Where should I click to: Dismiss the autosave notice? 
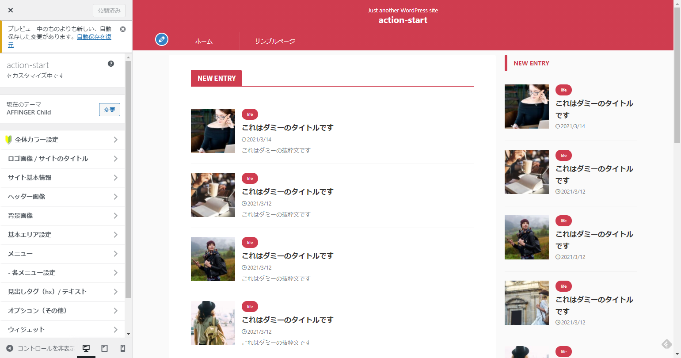point(123,29)
